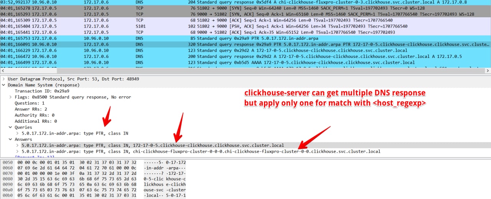Select the DNS query 0xb5d5 AAAA packet
This screenshot has height=199, width=491.
[x=245, y=62]
